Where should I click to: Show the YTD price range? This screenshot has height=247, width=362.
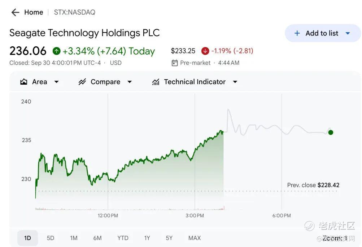(x=123, y=238)
